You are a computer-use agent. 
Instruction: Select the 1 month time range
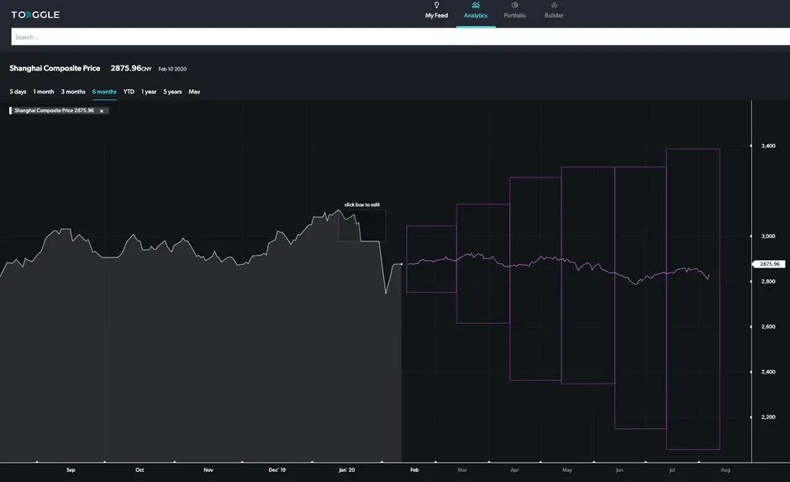pos(44,92)
